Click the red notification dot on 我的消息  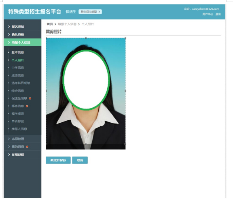tap(27, 147)
